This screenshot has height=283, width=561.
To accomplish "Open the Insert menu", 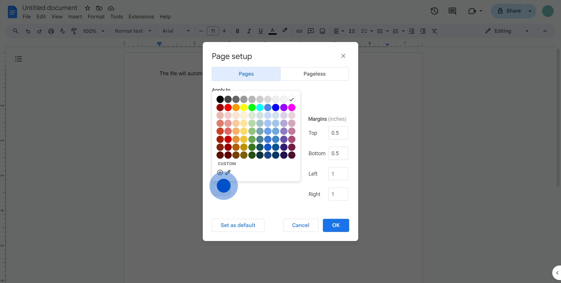I will 75,17.
